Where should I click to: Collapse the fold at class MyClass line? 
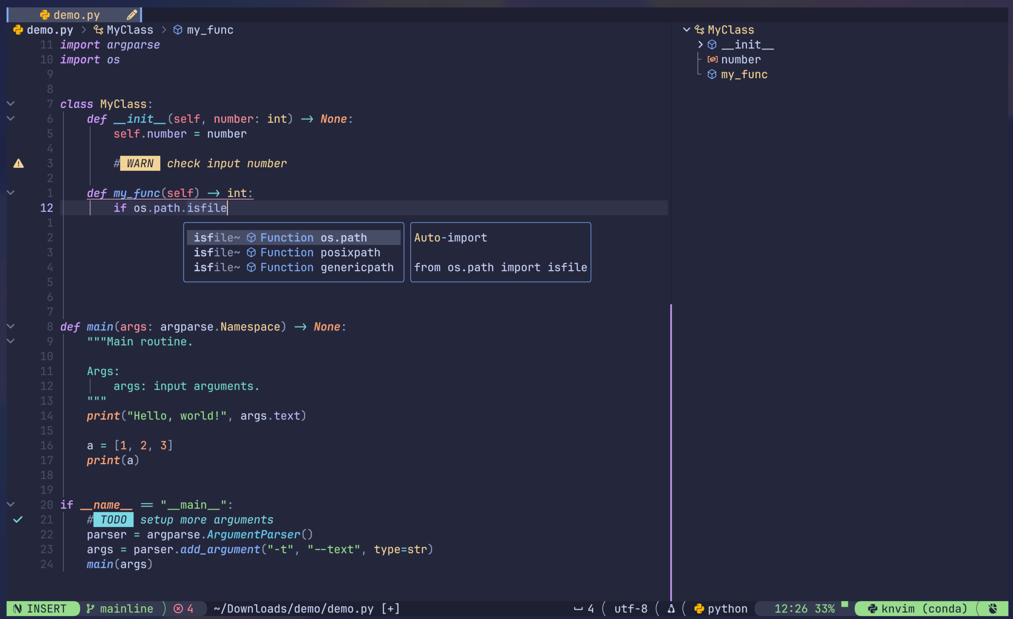pos(10,104)
